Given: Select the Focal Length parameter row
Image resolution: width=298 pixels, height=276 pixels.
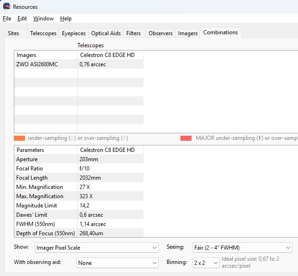Looking at the screenshot, I should click(x=79, y=178).
